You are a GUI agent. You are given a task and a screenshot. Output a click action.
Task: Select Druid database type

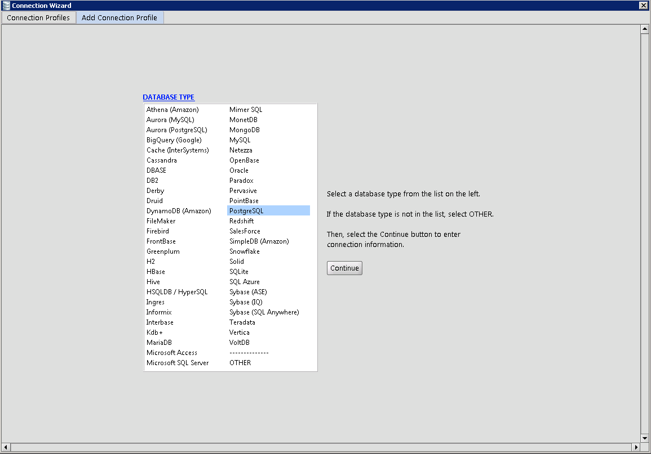point(154,201)
